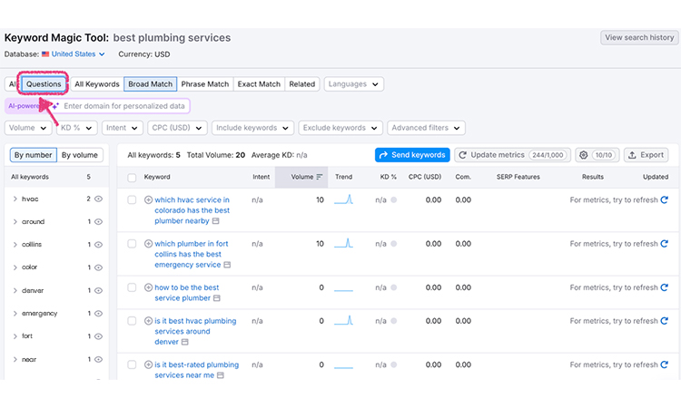Open the KD % filter dropdown
The image size is (681, 408).
76,128
